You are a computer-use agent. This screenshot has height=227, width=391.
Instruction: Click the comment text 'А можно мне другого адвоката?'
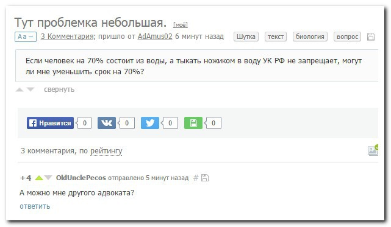[x=77, y=193]
